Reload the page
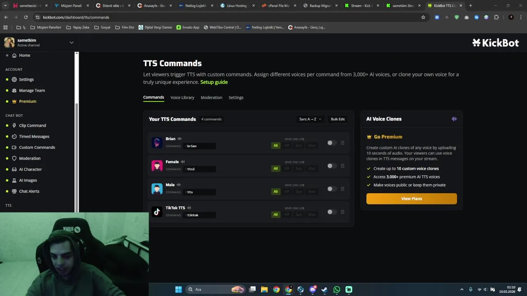This screenshot has height=296, width=527. pyautogui.click(x=26, y=17)
